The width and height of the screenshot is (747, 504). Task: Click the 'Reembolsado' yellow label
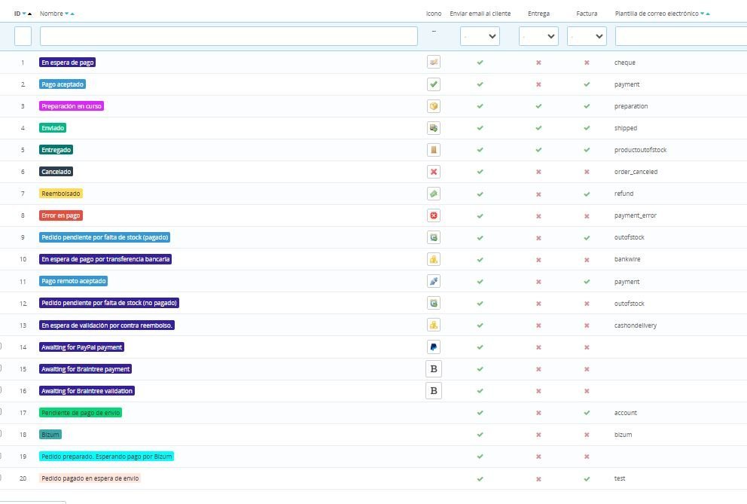[61, 194]
